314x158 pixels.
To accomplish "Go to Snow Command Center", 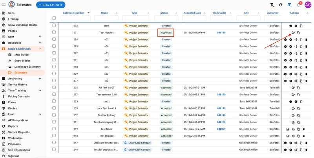I will tap(23, 25).
